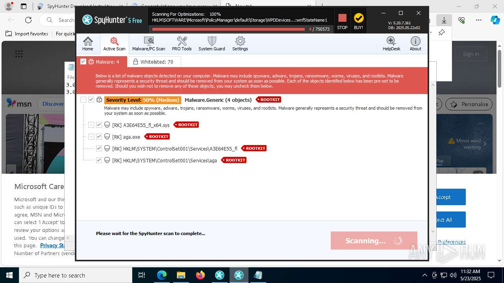Toggle checkbox on Malware tab header
The width and height of the screenshot is (504, 283).
pyautogui.click(x=83, y=62)
